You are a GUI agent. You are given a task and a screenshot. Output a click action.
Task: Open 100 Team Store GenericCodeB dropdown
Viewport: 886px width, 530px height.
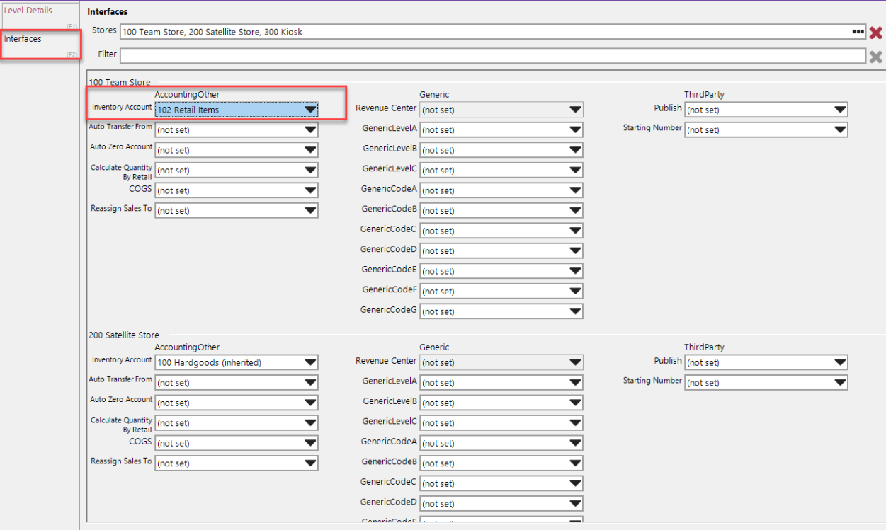[x=501, y=211]
